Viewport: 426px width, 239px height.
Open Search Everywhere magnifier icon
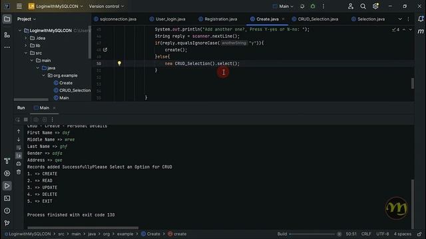pyautogui.click(x=363, y=6)
